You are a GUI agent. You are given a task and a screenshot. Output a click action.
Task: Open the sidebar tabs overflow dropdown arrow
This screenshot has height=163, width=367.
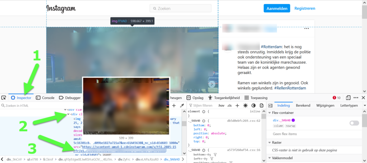[364, 105]
